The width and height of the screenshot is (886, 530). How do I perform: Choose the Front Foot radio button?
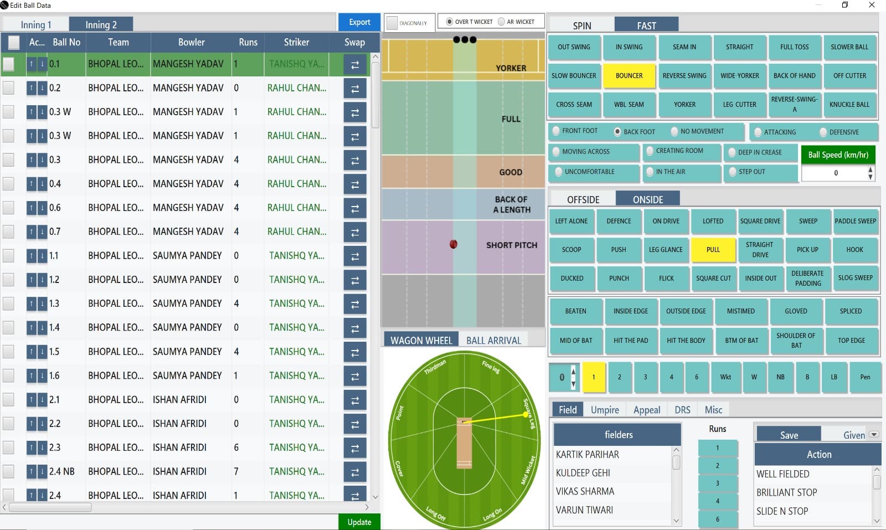pyautogui.click(x=556, y=131)
